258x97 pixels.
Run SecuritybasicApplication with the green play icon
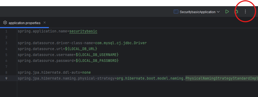coord(227,12)
